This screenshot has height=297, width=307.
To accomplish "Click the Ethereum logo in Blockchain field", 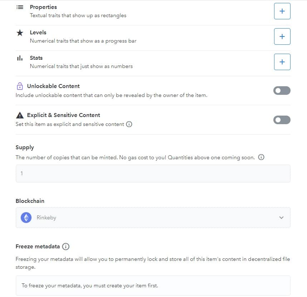I will coord(26,218).
